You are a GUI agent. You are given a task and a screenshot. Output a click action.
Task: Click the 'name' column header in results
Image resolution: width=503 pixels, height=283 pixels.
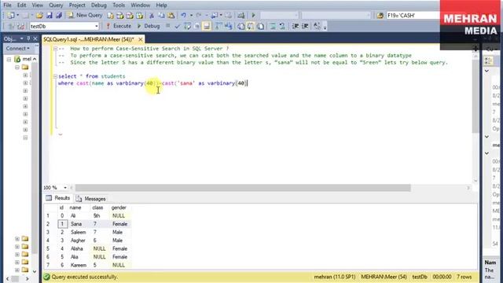click(x=75, y=208)
